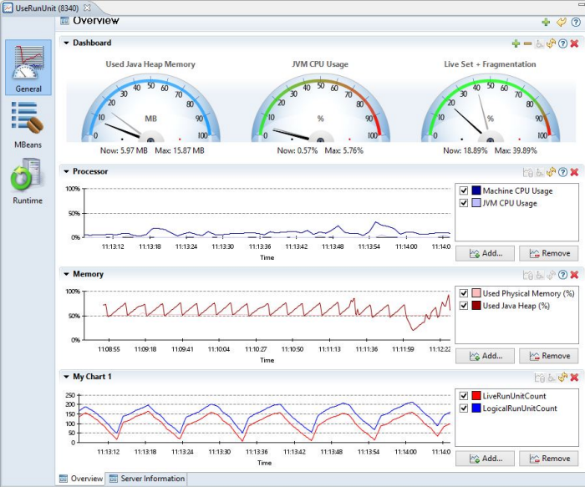Open the Runtime tab group icon

pyautogui.click(x=28, y=180)
